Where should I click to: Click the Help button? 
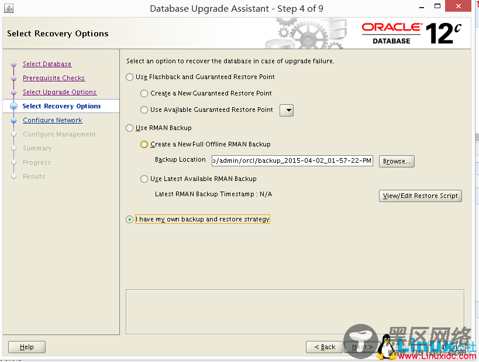coord(27,347)
